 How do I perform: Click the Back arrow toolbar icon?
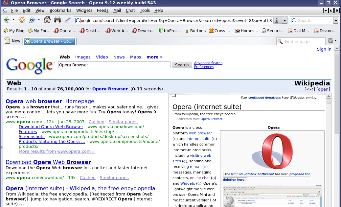coord(7,20)
